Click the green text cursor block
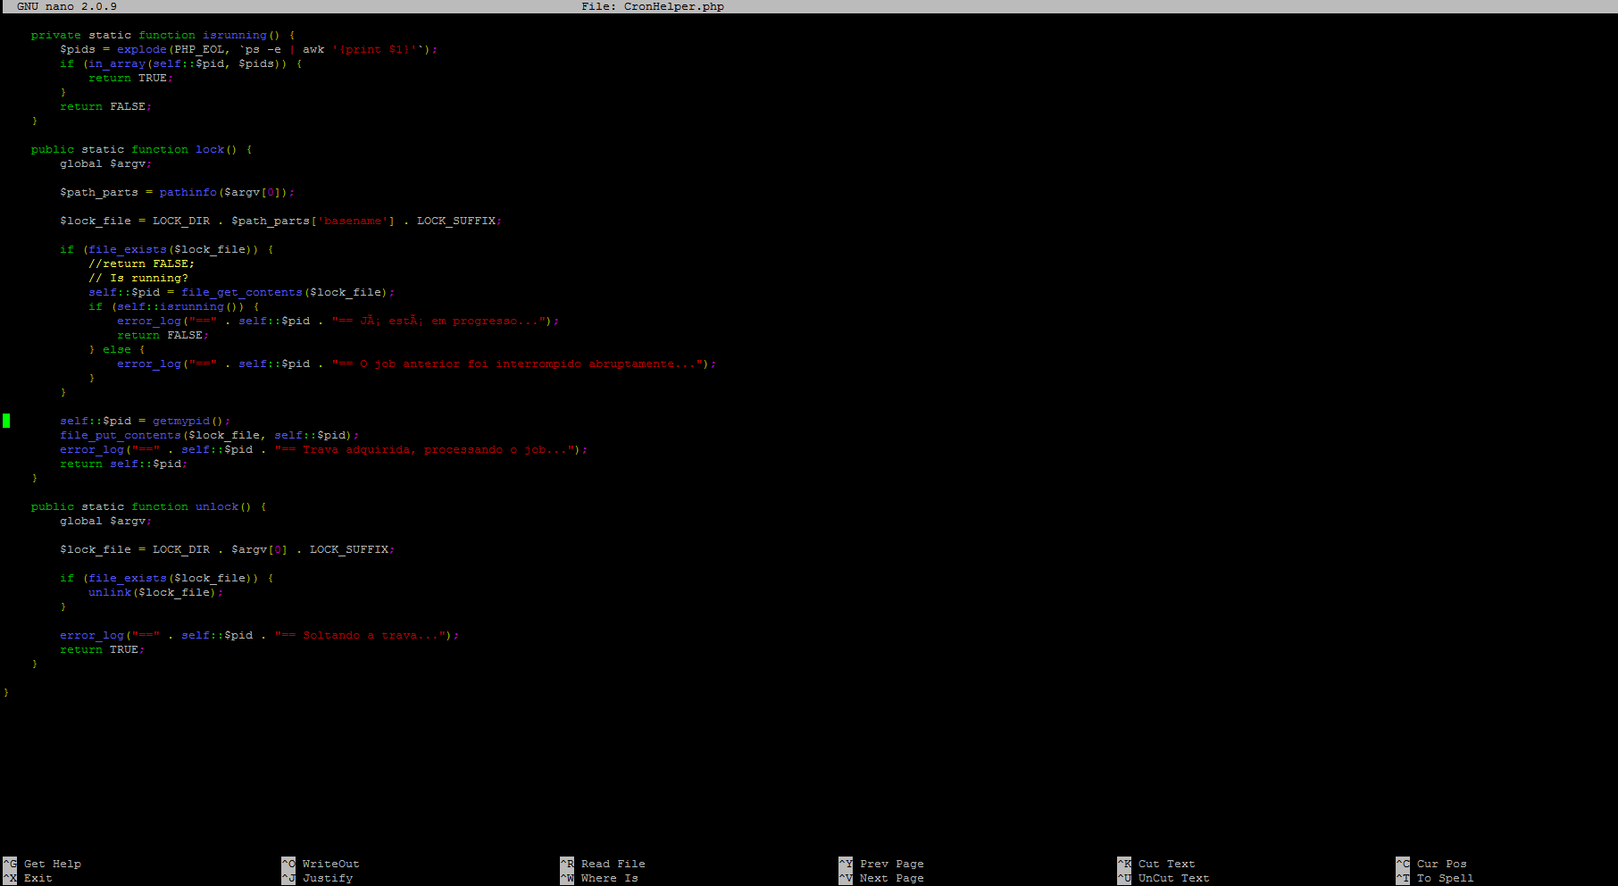The height and width of the screenshot is (886, 1618). point(6,421)
